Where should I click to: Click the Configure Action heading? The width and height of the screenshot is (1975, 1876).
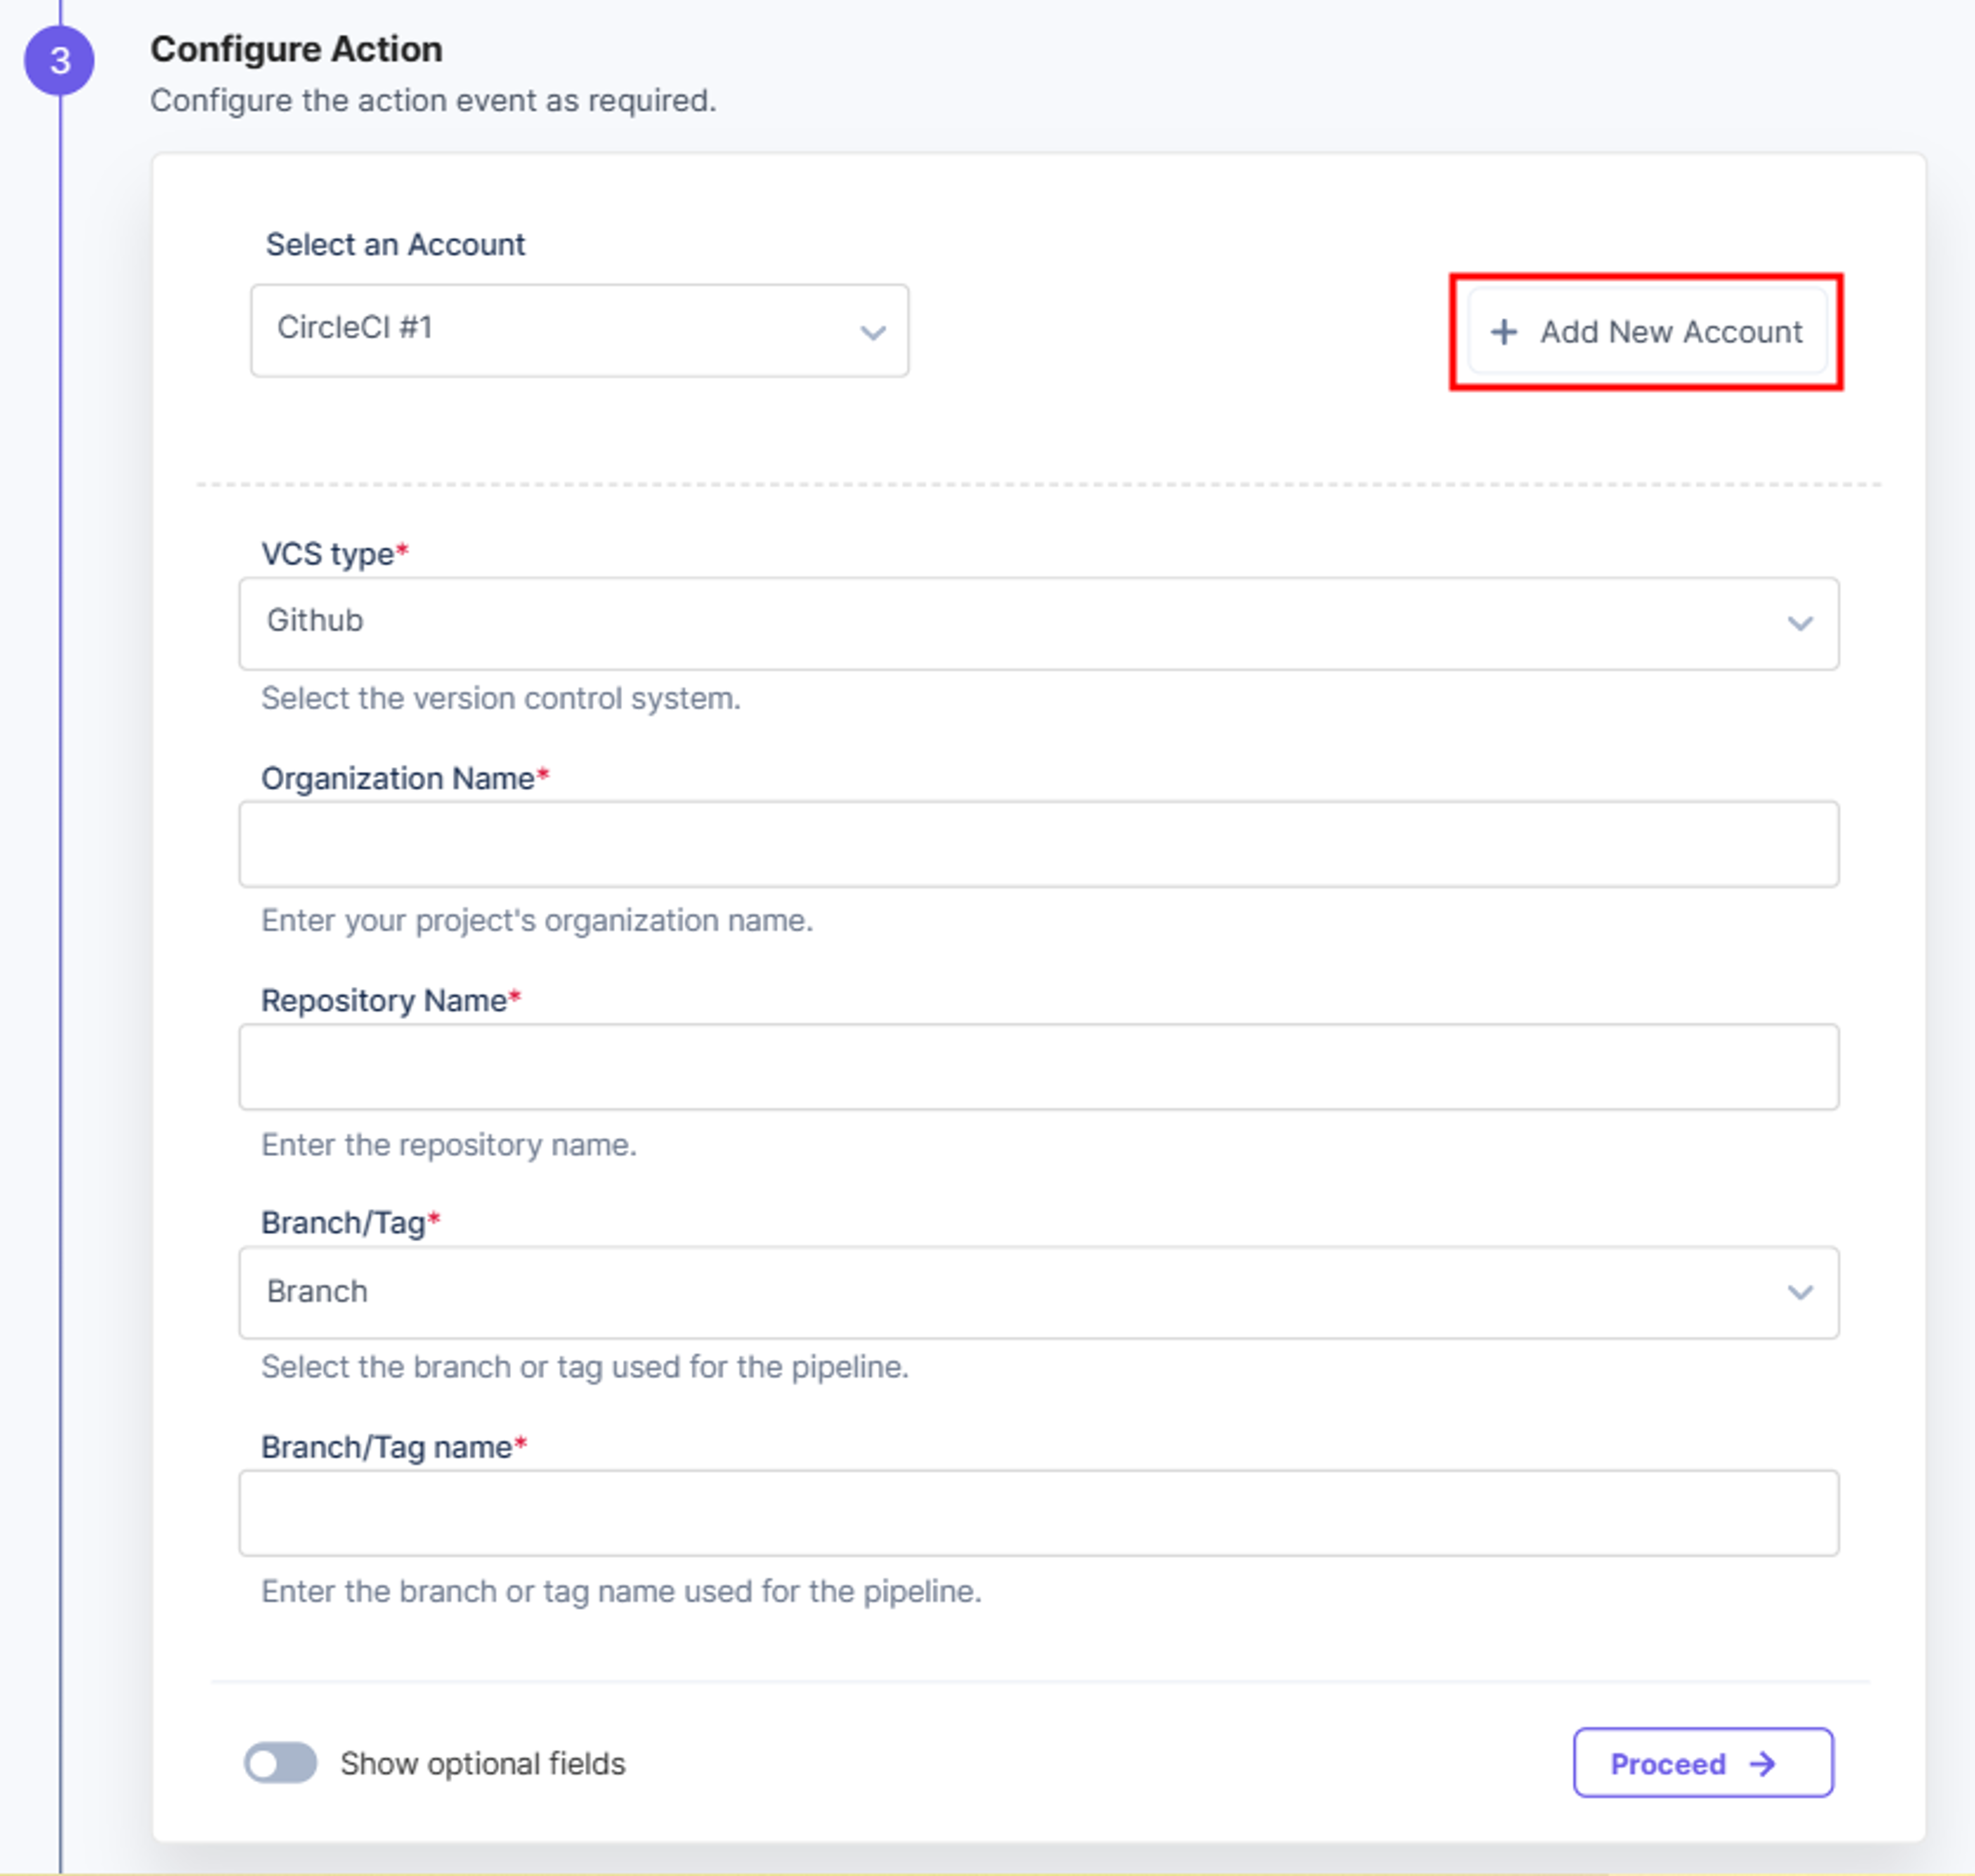pyautogui.click(x=296, y=49)
